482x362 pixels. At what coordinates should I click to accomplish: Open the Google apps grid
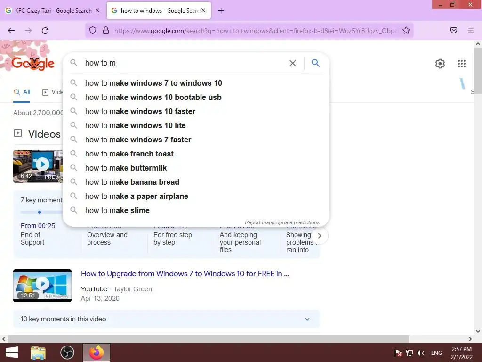point(461,64)
